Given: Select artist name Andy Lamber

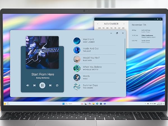Looking at the screenshot, I should 89,42.
